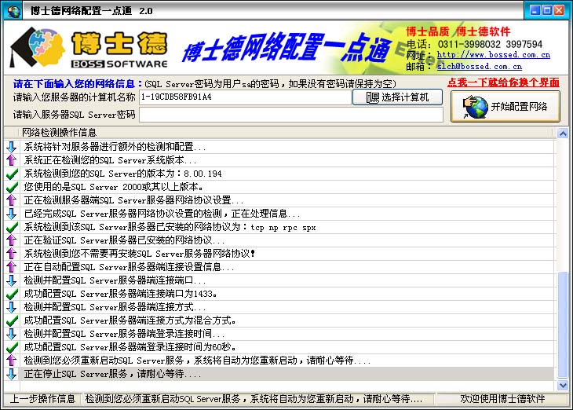Click purple arrow beside 正在自动配置SQL Server服务器端连接设置信息

point(11,267)
